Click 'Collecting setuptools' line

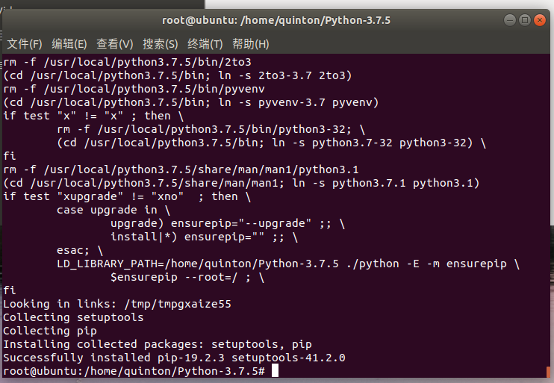(73, 317)
